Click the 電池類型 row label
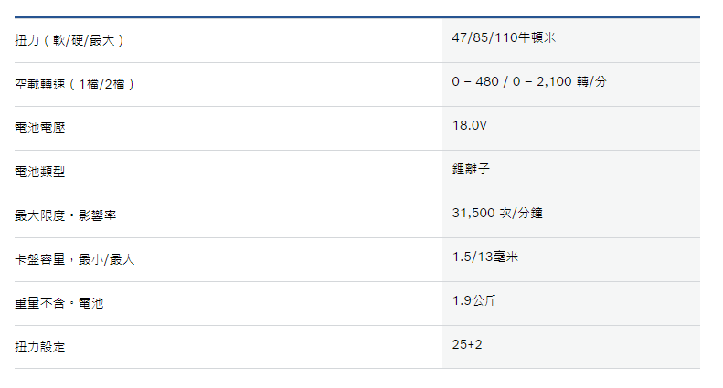The image size is (723, 388). (40, 172)
